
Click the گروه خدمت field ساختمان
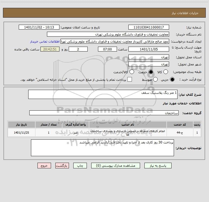pos(104,113)
